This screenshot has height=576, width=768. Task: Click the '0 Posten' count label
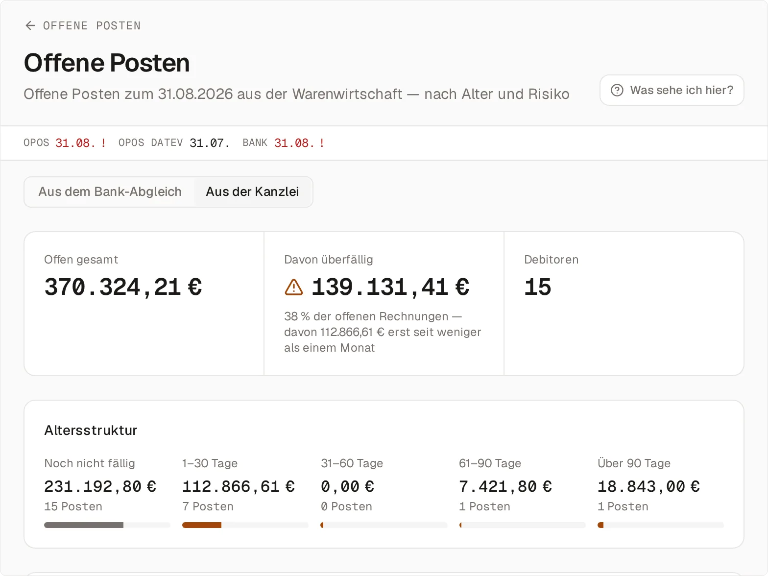click(346, 506)
